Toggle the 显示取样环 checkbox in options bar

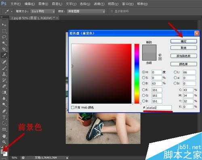(x=112, y=11)
